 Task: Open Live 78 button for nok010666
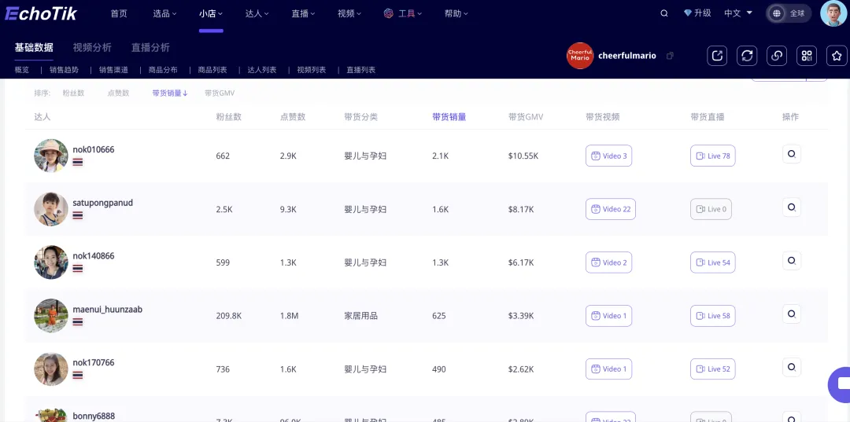pyautogui.click(x=712, y=156)
